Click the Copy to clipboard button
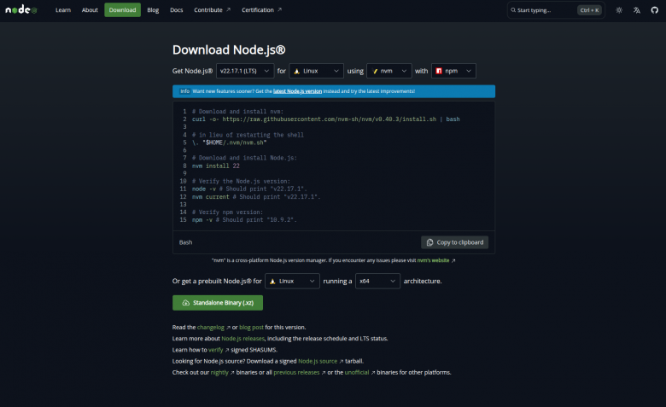 click(x=454, y=242)
